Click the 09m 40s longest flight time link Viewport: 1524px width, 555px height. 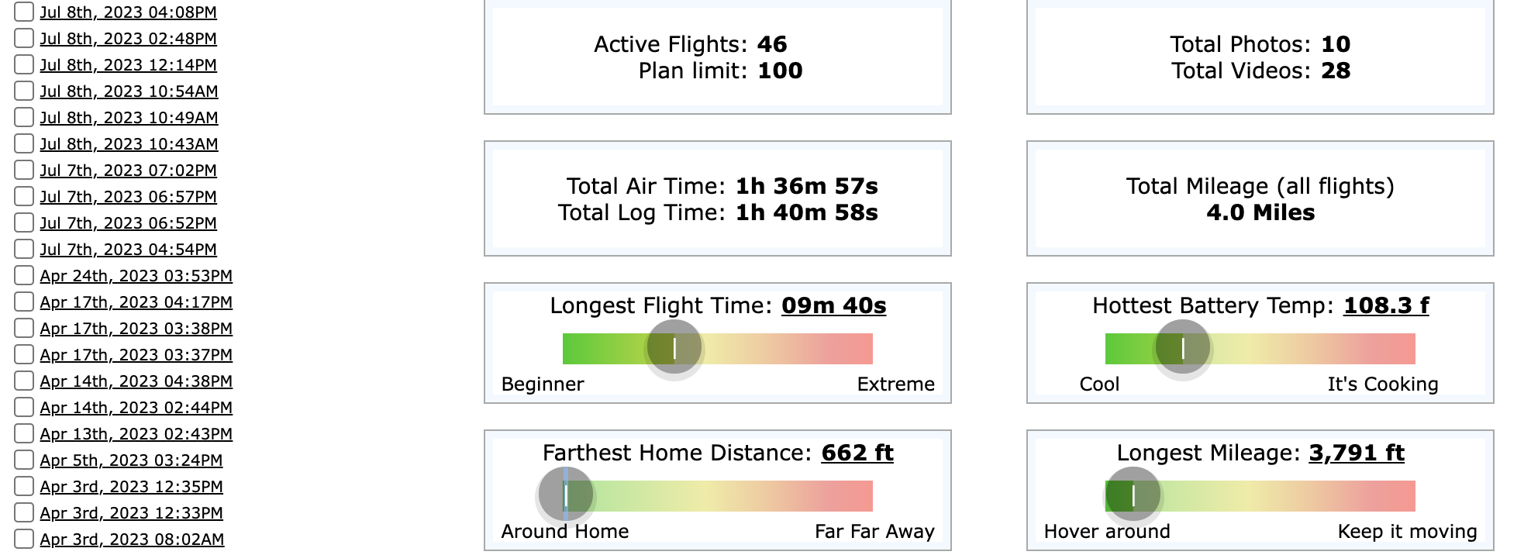833,305
